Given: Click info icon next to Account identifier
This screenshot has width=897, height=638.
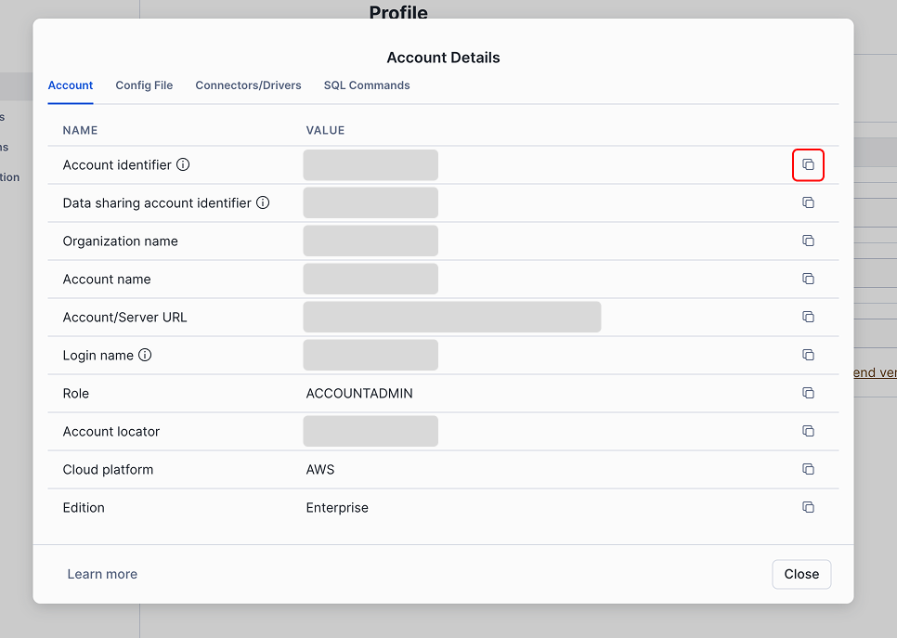Looking at the screenshot, I should click(183, 165).
